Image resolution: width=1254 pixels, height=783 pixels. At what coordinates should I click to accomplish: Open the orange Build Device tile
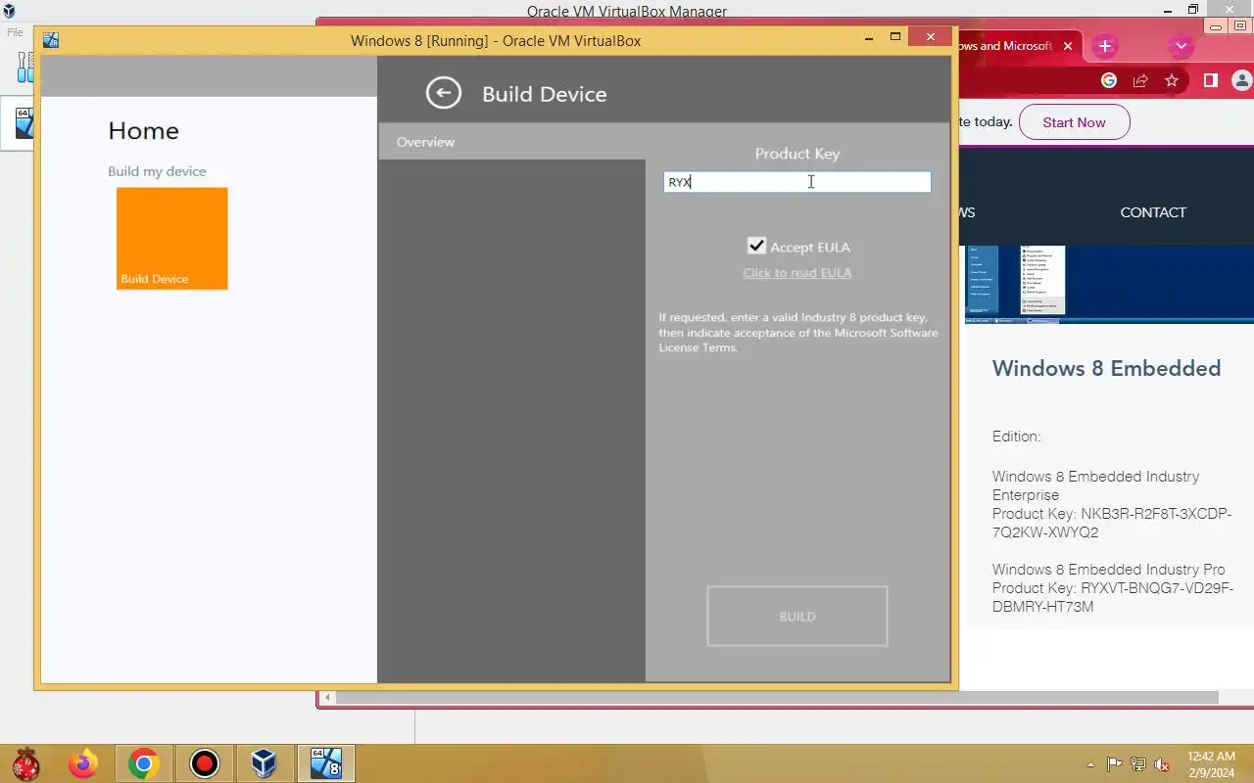point(171,238)
